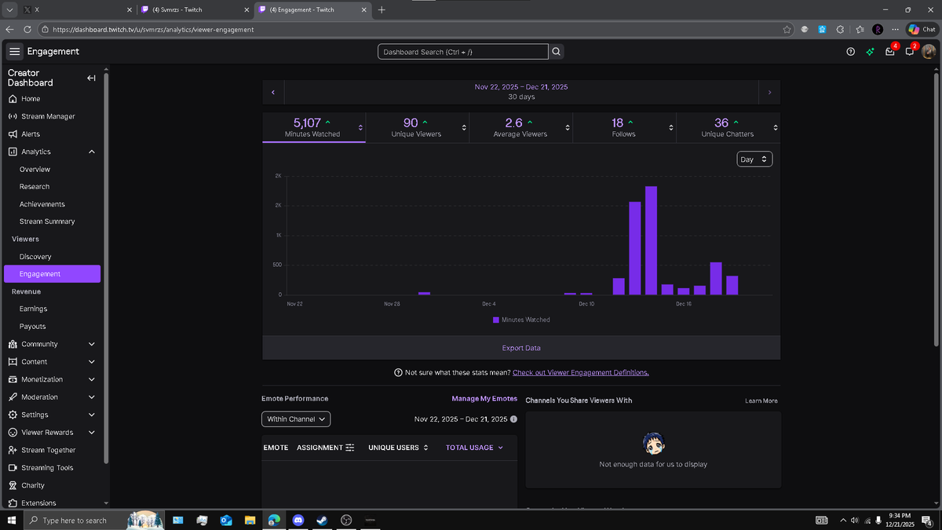Image resolution: width=942 pixels, height=530 pixels.
Task: Select the Unique Chatters metric tab
Action: click(728, 127)
